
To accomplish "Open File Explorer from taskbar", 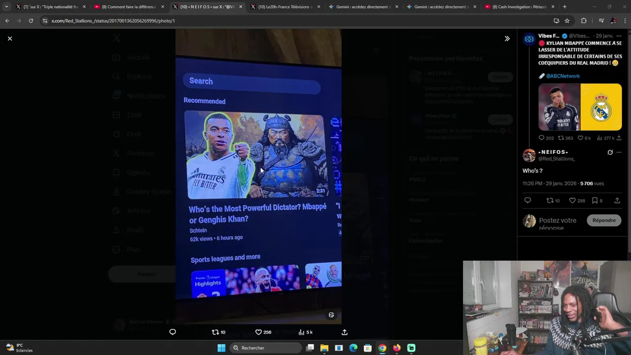I will (324, 348).
